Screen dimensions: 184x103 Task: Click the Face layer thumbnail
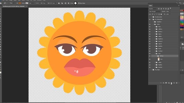(158, 59)
